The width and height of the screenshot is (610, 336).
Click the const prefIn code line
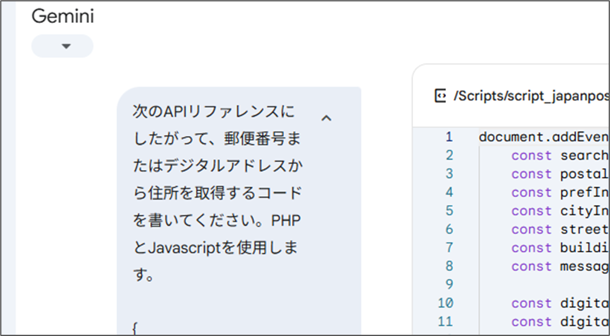[x=560, y=193]
